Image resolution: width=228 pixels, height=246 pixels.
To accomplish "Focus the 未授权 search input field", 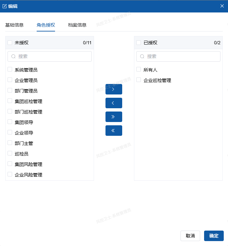I will 52,56.
